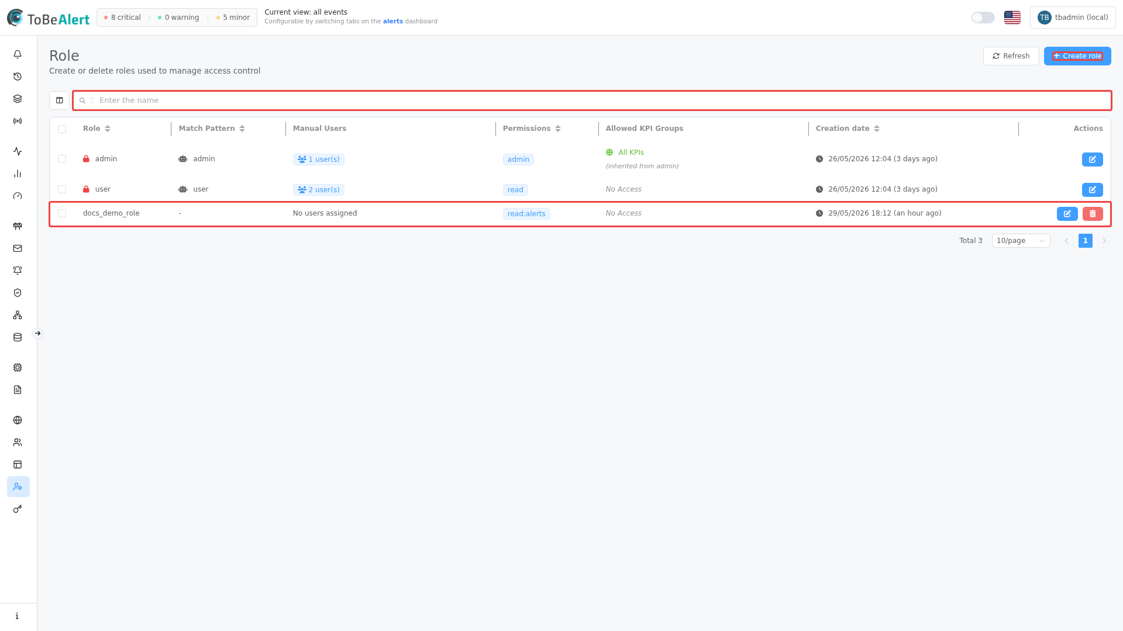This screenshot has height=631, width=1123.
Task: Toggle the dark mode switch
Action: (x=983, y=18)
